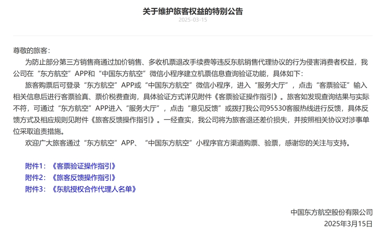The image size is (386, 233).
Task: Click the line starting 旅客购票后可登录
Action: coord(196,85)
